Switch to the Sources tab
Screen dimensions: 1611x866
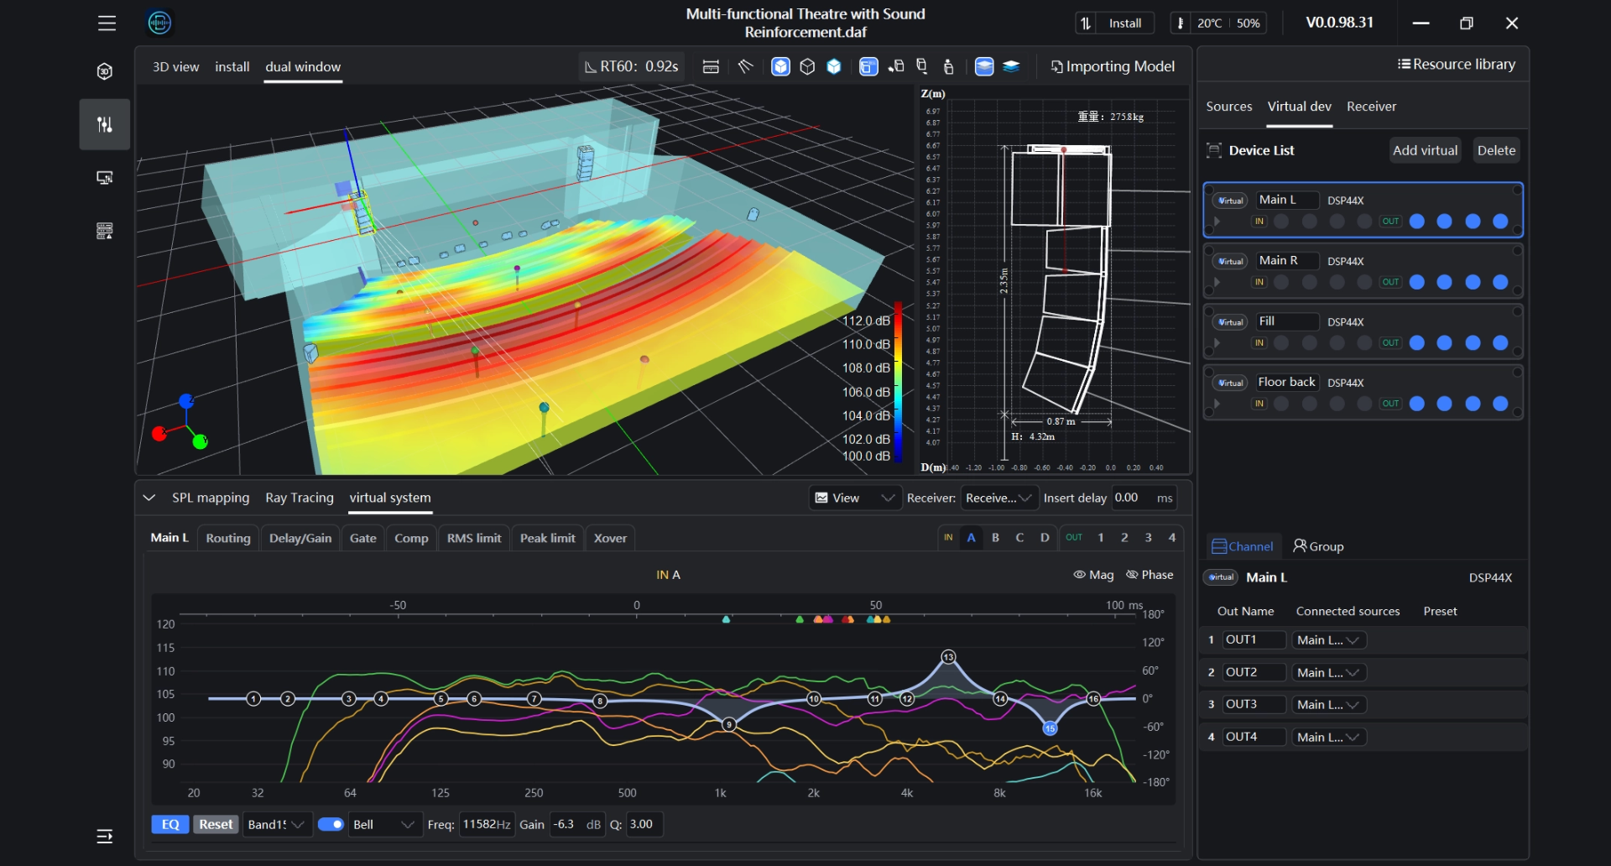(1228, 106)
